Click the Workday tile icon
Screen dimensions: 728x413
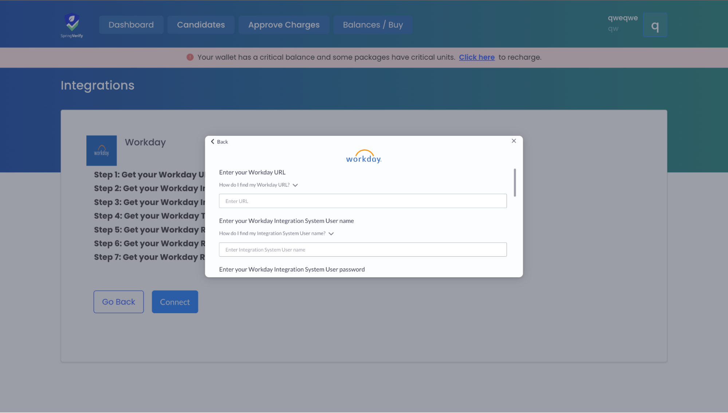click(x=102, y=150)
